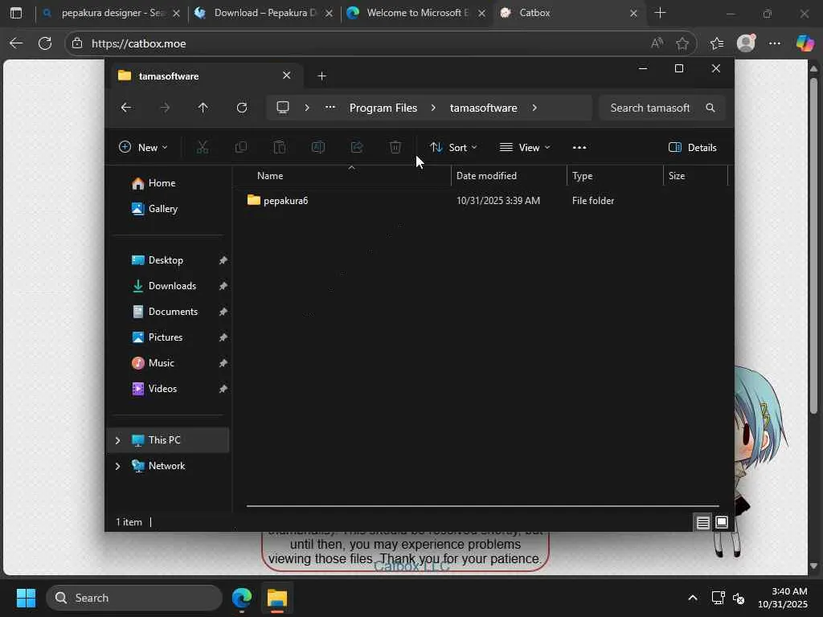Switch to details list view icon

pos(702,522)
